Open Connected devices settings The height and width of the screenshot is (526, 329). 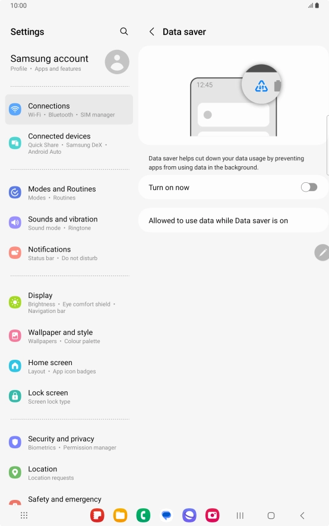click(69, 143)
